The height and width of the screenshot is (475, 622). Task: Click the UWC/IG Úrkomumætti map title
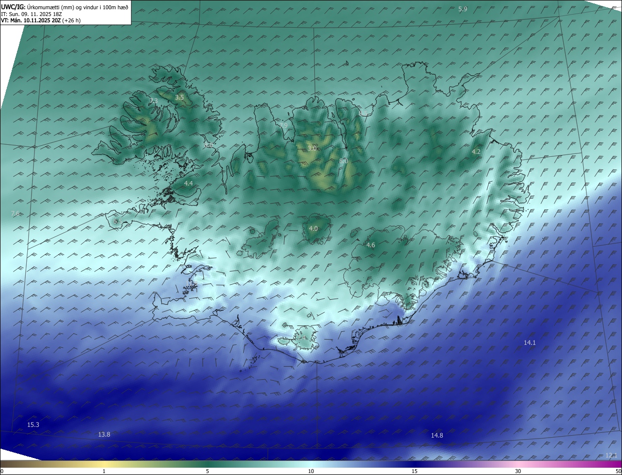click(x=65, y=7)
